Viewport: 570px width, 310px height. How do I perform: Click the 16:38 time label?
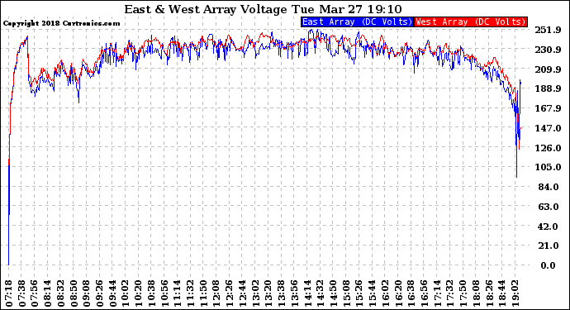click(411, 293)
